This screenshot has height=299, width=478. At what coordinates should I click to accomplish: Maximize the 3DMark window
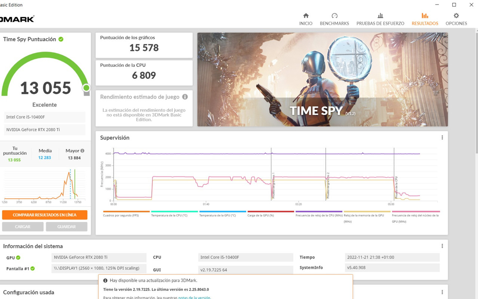tap(454, 5)
